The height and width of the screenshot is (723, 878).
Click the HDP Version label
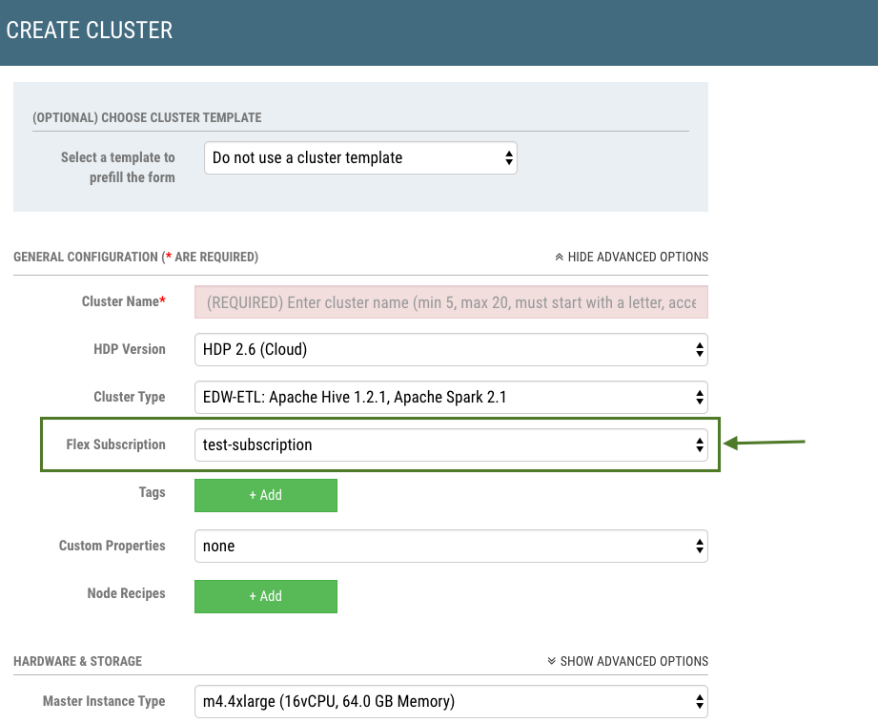[130, 349]
